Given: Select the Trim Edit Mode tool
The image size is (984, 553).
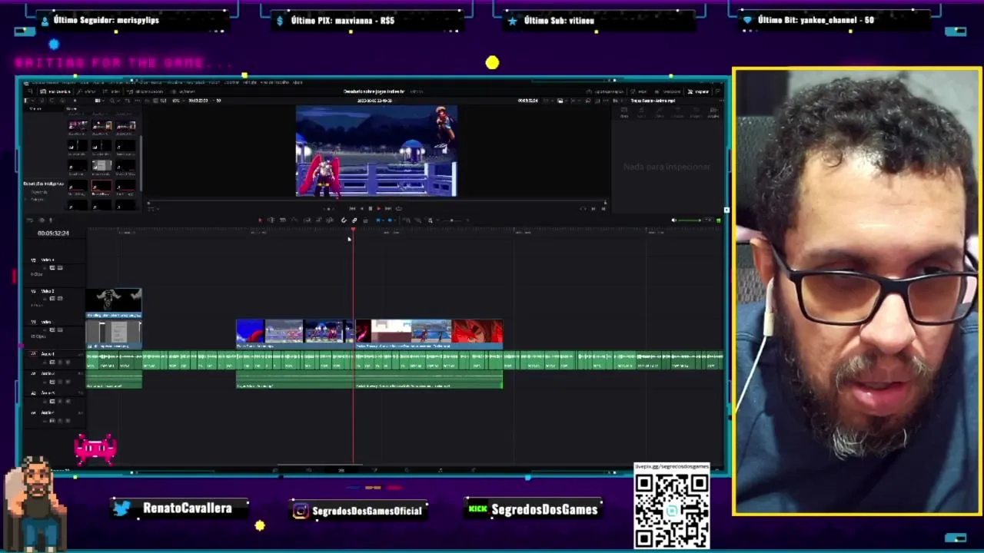Looking at the screenshot, I should point(271,220).
